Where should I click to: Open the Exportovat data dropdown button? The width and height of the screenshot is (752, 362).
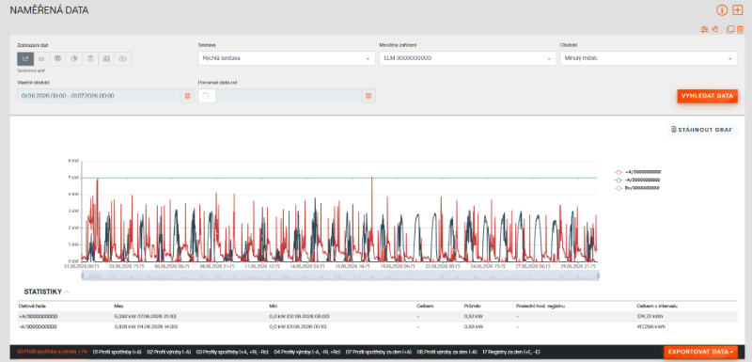coord(700,352)
